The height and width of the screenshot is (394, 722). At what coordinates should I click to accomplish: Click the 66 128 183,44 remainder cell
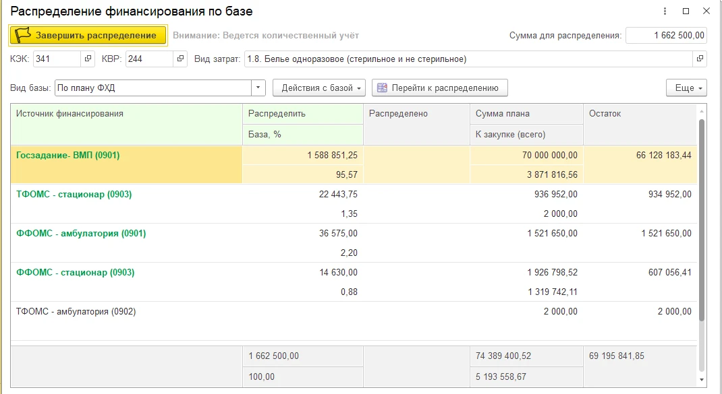point(640,164)
